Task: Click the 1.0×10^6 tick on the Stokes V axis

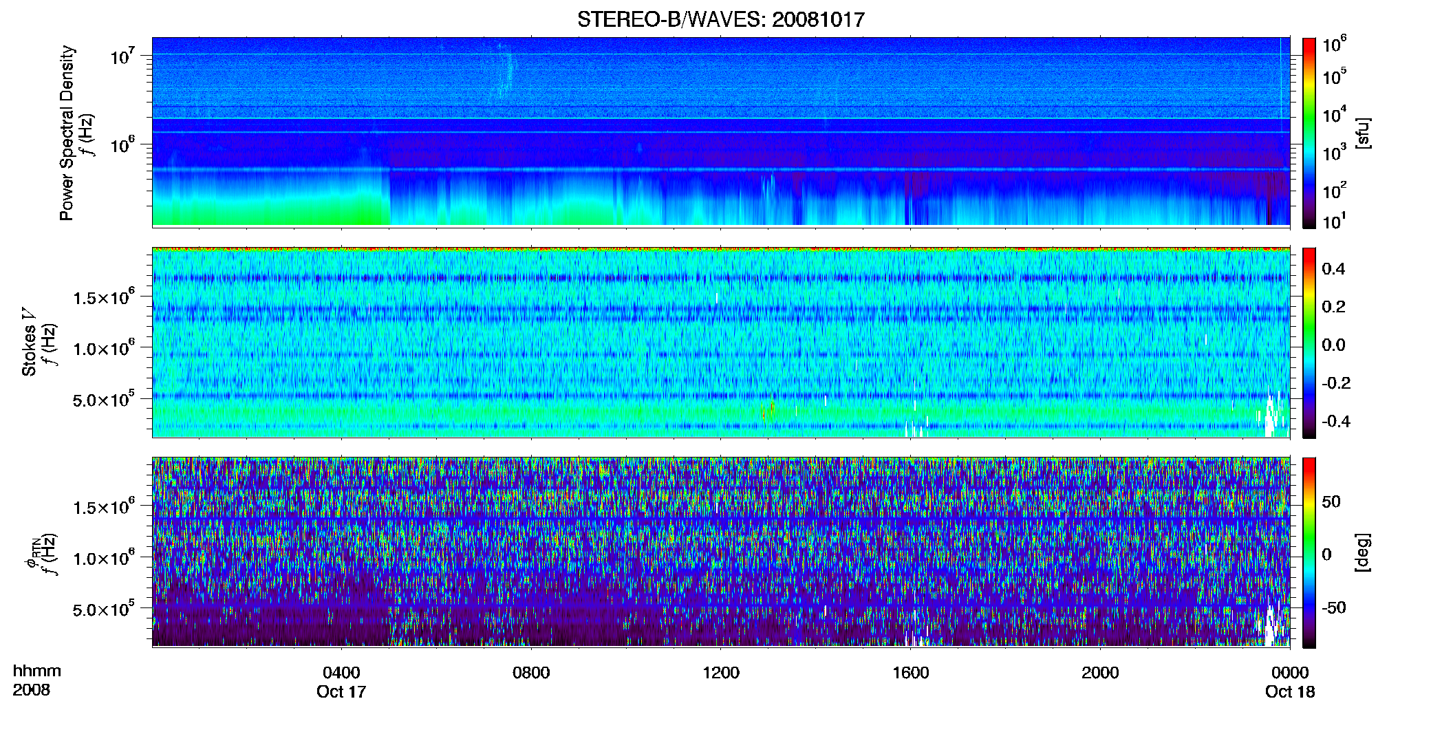Action: [103, 348]
